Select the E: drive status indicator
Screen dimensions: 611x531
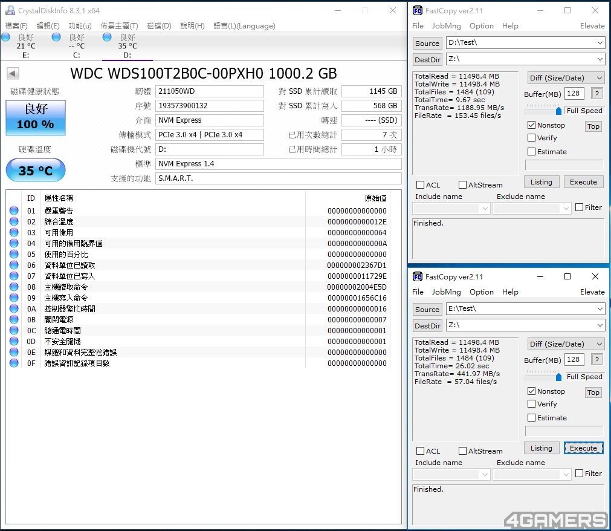pyautogui.click(x=6, y=37)
